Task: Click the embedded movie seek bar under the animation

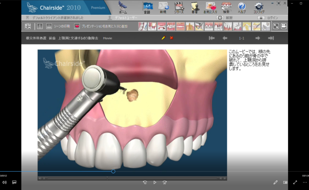Action: [x=132, y=178]
